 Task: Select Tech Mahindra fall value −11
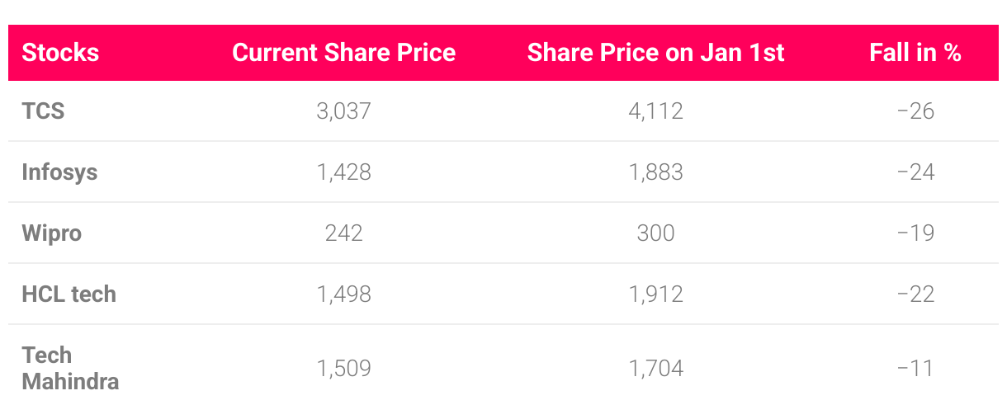click(915, 368)
